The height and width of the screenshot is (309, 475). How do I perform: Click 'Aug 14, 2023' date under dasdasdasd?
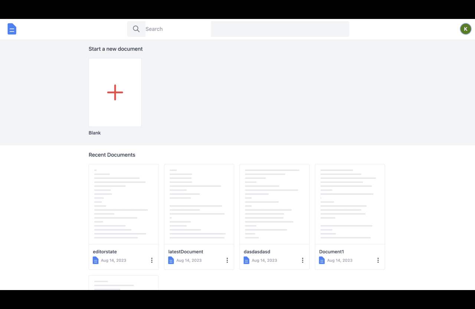264,260
